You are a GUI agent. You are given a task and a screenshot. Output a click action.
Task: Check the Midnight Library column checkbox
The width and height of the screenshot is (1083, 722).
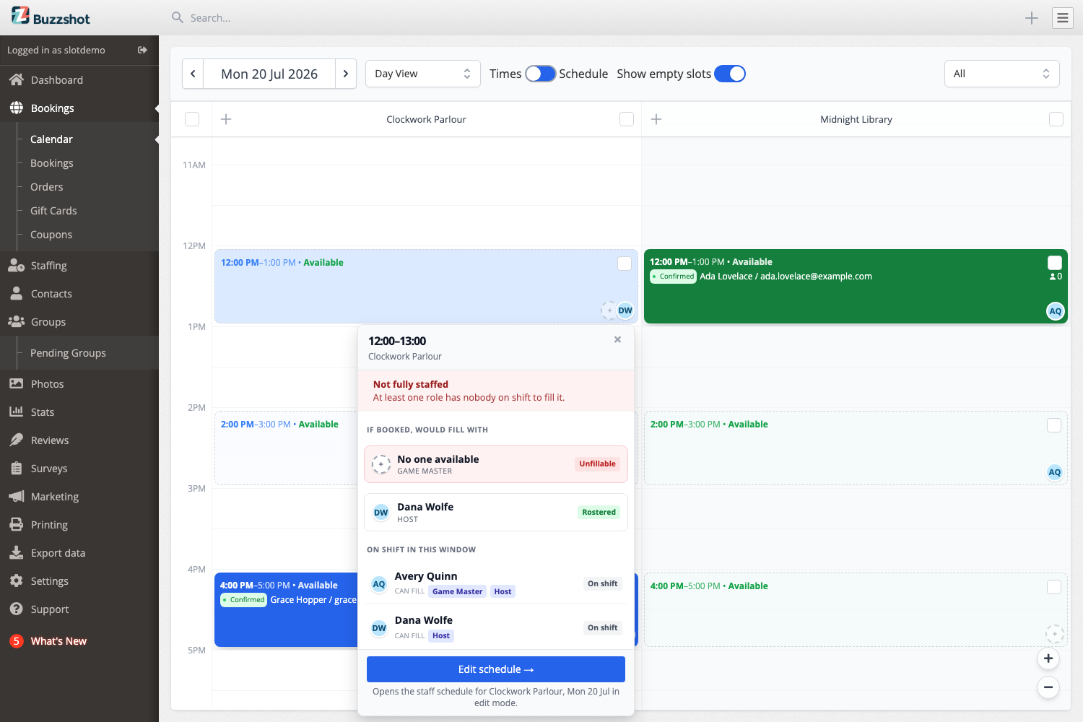pyautogui.click(x=1056, y=119)
